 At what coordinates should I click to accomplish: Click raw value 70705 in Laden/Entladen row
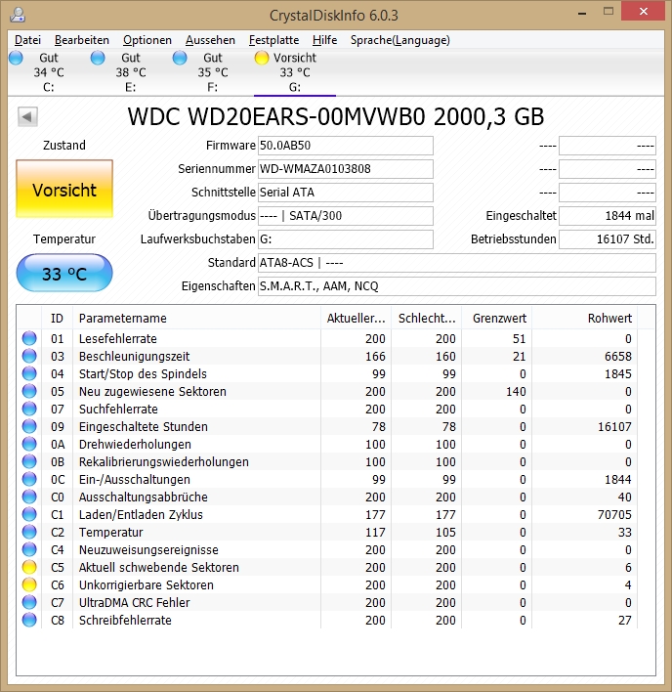[x=614, y=514]
